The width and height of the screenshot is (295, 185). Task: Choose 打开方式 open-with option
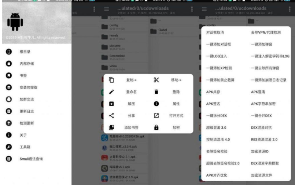(176, 116)
